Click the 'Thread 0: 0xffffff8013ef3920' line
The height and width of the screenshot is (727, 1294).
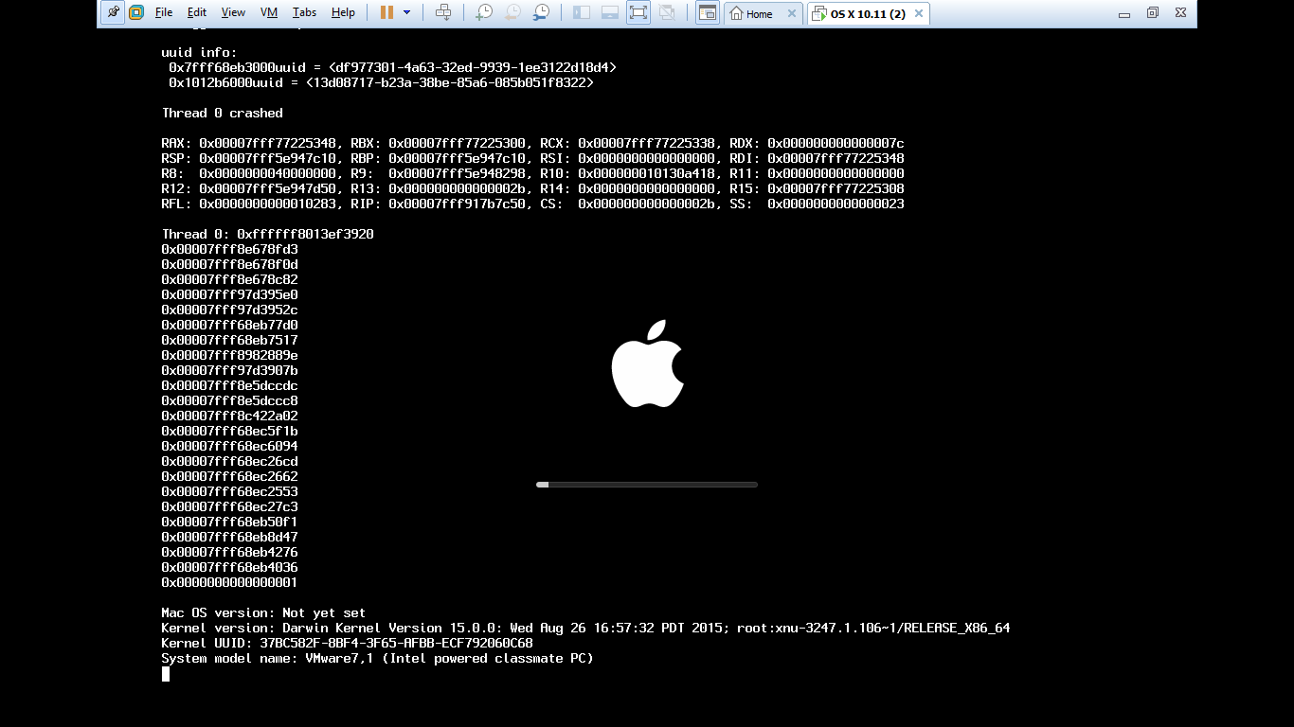pos(267,234)
